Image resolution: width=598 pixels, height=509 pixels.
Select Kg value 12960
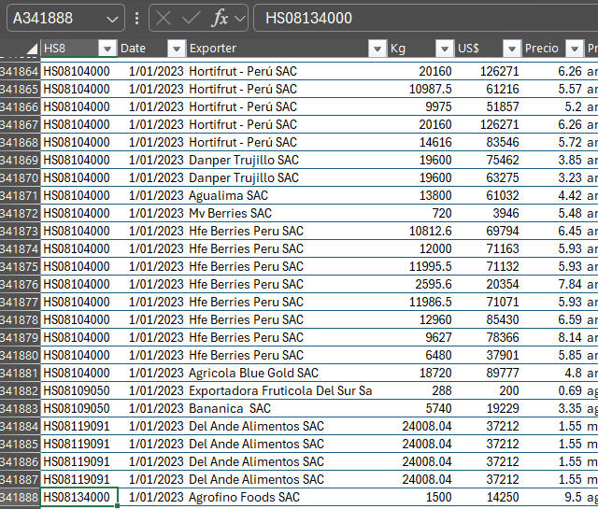pos(420,319)
